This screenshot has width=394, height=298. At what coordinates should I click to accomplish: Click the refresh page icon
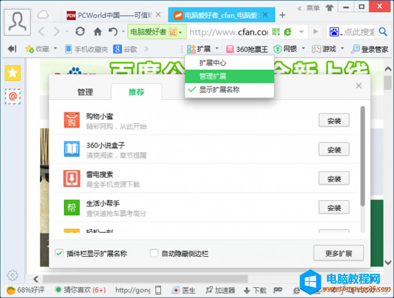[81, 32]
